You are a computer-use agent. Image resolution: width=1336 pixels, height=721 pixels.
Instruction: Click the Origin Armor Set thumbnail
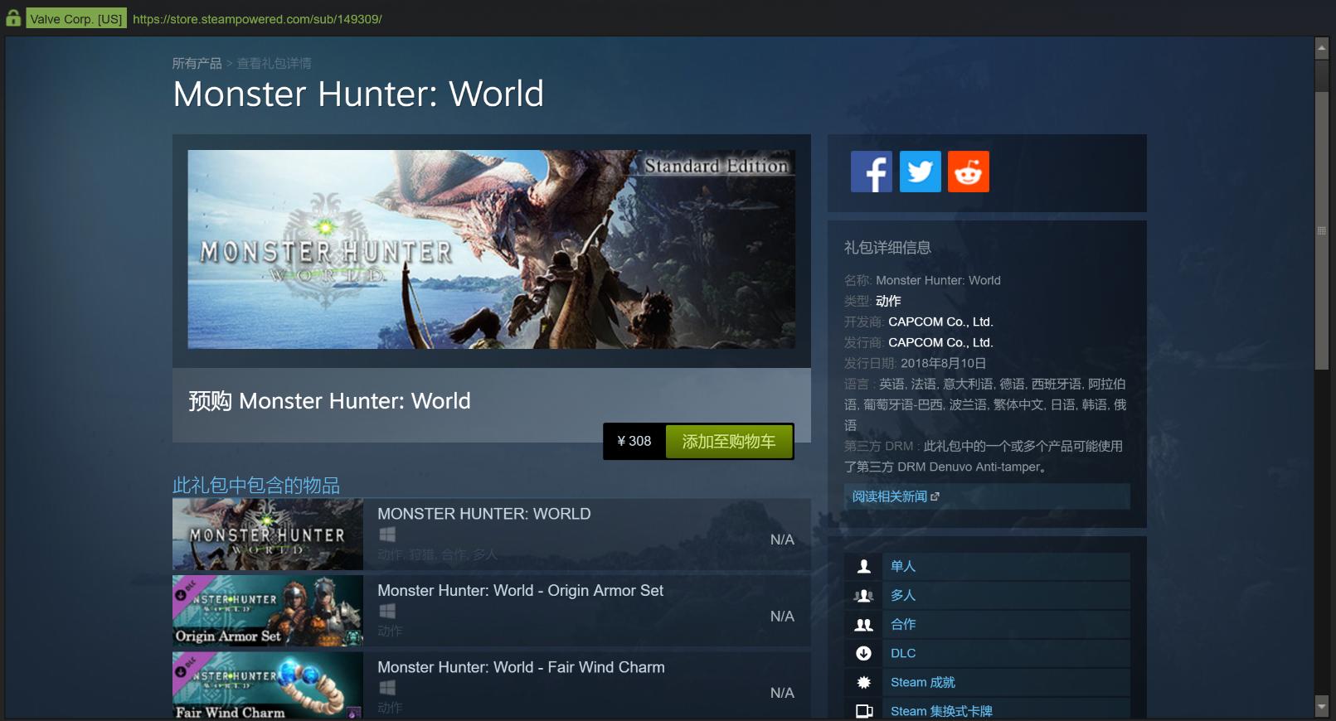tap(268, 611)
